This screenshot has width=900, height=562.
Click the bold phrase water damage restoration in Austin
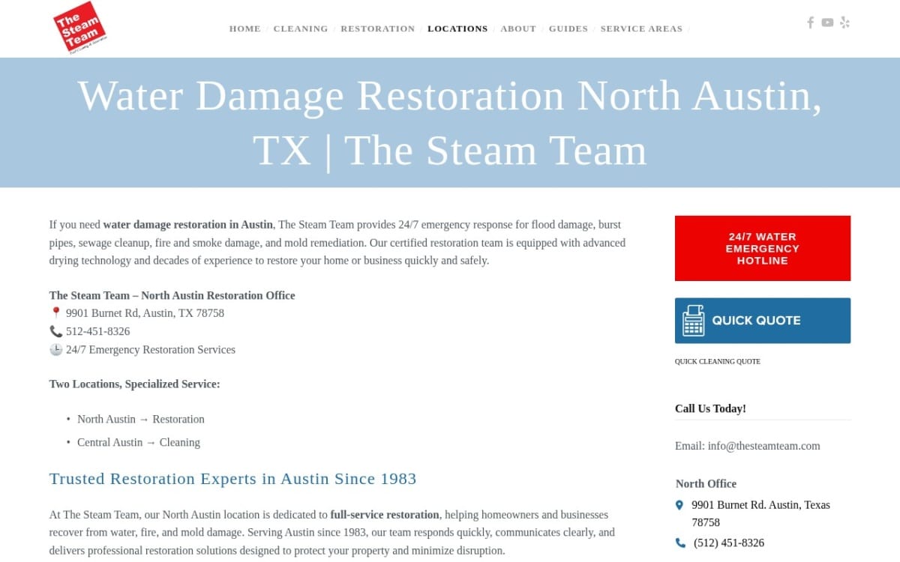tap(188, 224)
